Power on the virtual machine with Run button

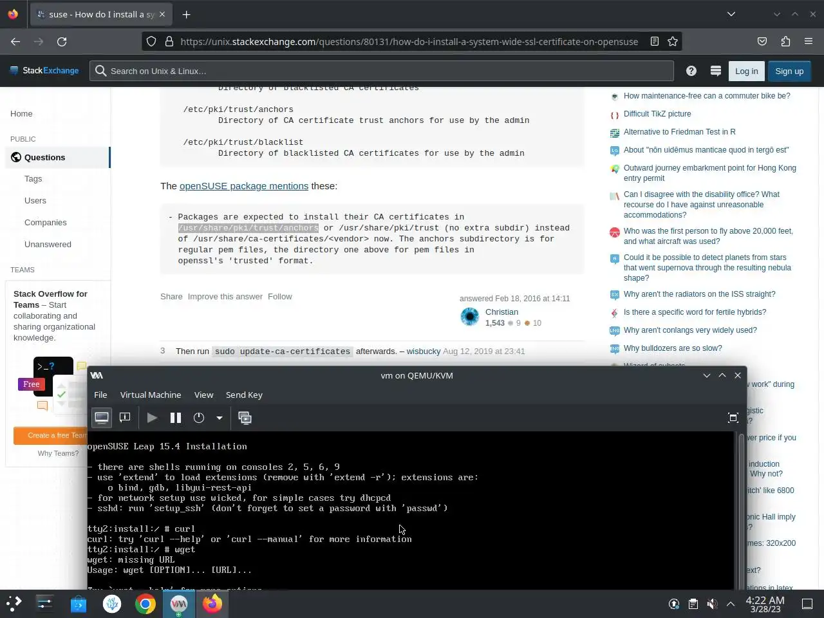tap(152, 418)
